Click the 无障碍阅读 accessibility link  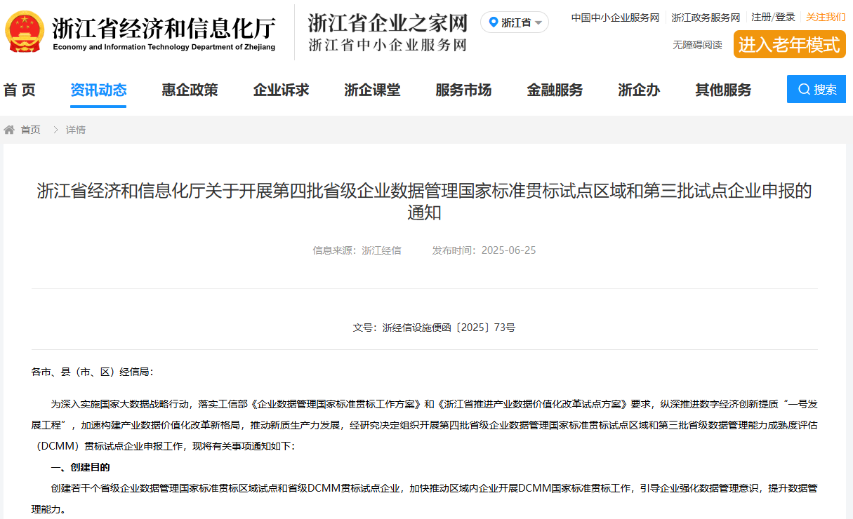pyautogui.click(x=696, y=43)
